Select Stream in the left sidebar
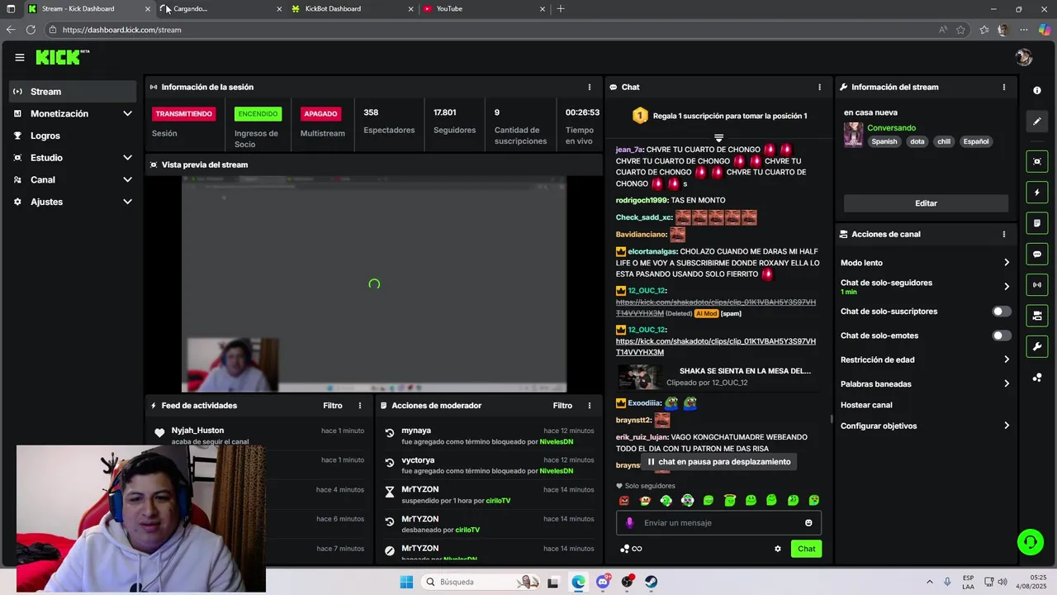This screenshot has height=595, width=1057. 73,92
